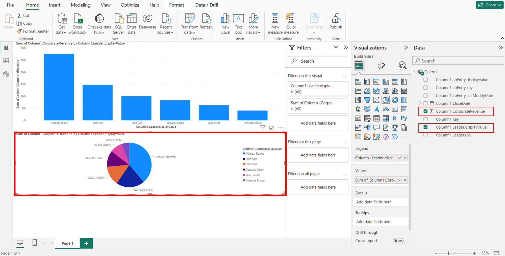505x256 pixels.
Task: Click the Cut scissors icon
Action: pos(19,15)
